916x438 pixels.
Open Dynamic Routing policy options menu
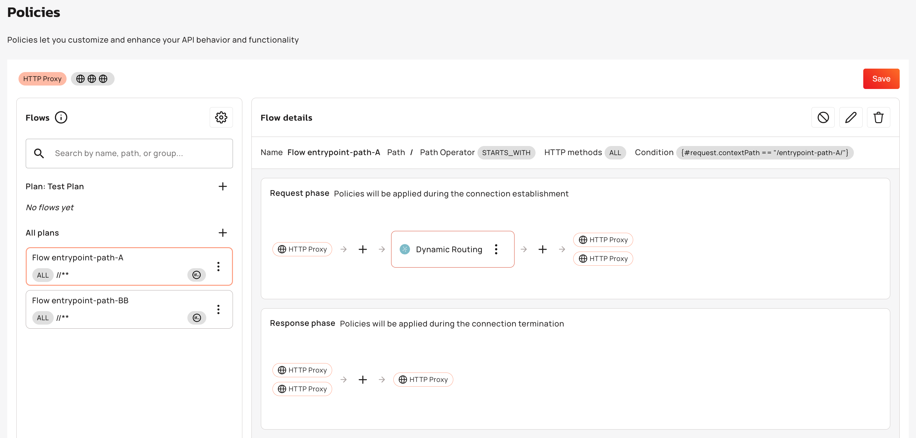pyautogui.click(x=496, y=249)
